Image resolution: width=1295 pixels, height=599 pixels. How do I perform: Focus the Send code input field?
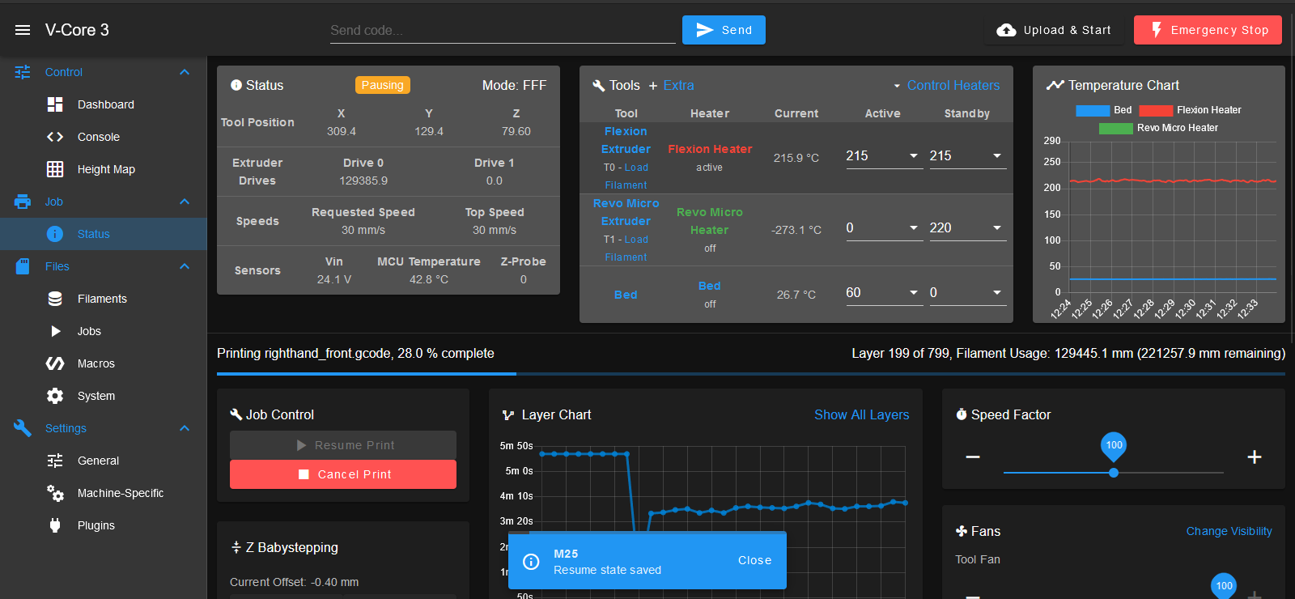click(x=503, y=30)
